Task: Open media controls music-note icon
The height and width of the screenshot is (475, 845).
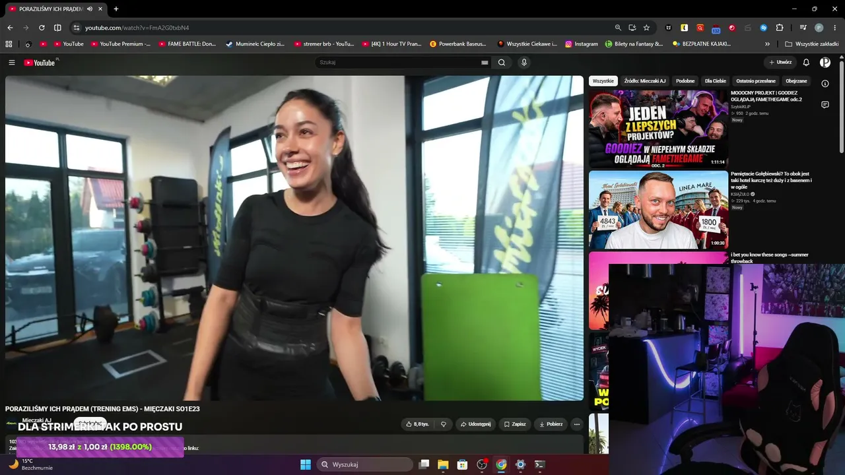Action: (x=803, y=28)
